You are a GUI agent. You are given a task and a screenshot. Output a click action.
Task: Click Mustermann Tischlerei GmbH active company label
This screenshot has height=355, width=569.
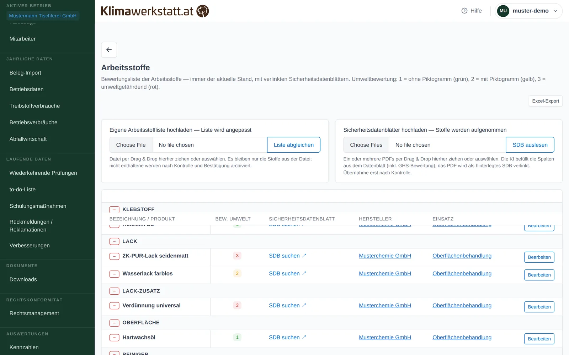click(43, 16)
